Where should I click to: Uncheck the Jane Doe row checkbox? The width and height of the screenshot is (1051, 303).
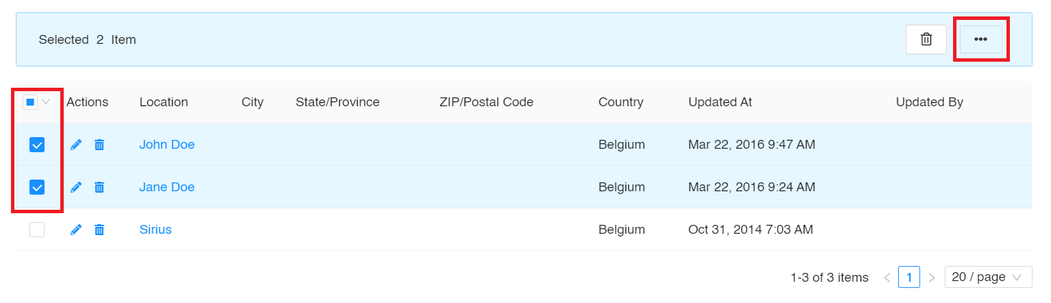click(x=37, y=187)
